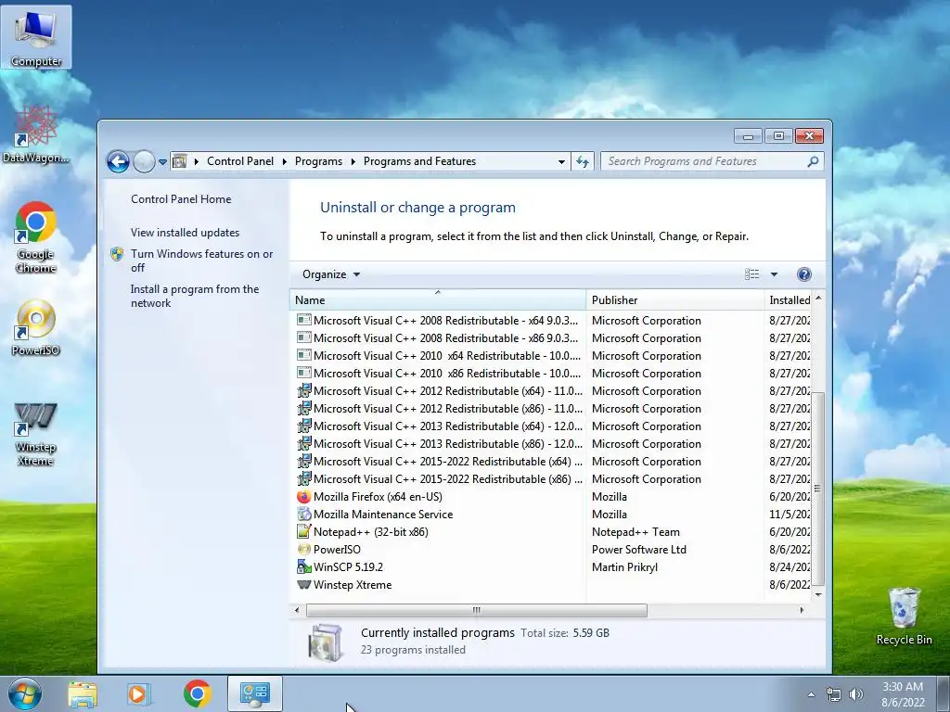
Task: Open the More options view dropdown arrow
Action: 774,274
